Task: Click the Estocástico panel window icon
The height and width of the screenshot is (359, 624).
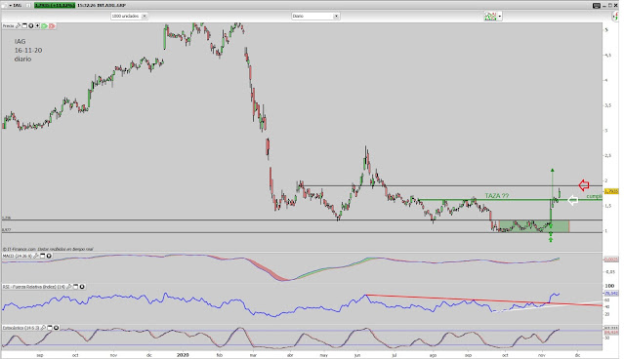Action: click(x=50, y=328)
